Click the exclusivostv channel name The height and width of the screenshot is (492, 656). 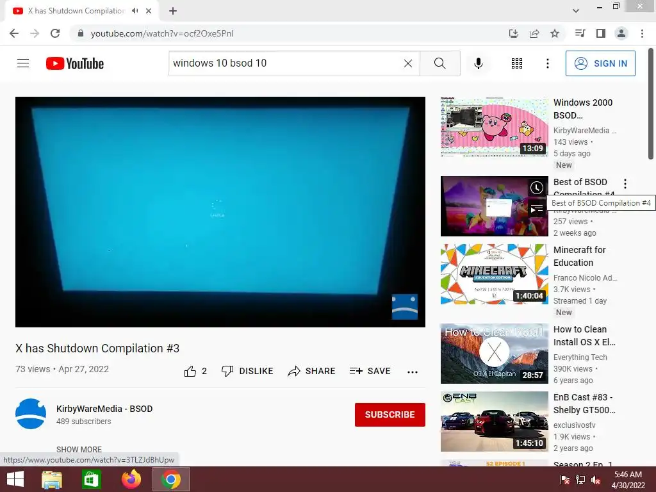[574, 425]
